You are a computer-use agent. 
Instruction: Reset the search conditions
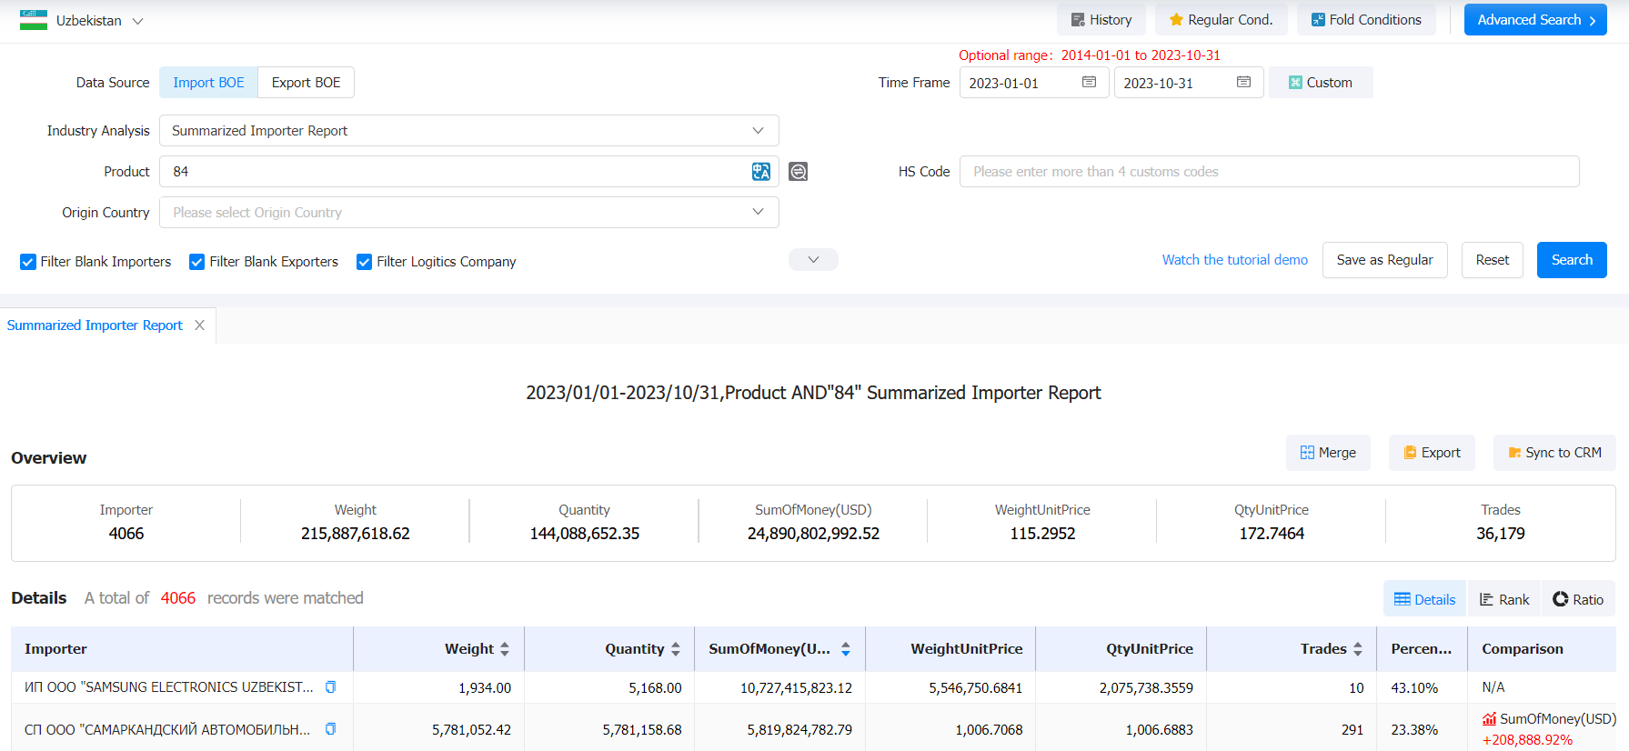pos(1492,260)
